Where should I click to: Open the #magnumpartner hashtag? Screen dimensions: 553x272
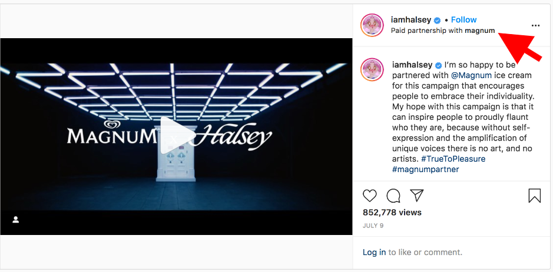coord(426,169)
